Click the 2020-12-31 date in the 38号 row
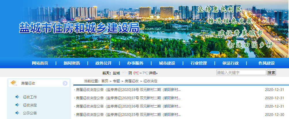Viewport: 289px width, 119px height. click(275, 90)
